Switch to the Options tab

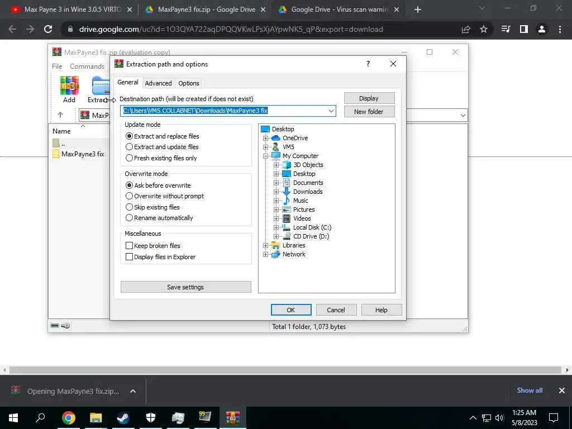click(x=189, y=83)
